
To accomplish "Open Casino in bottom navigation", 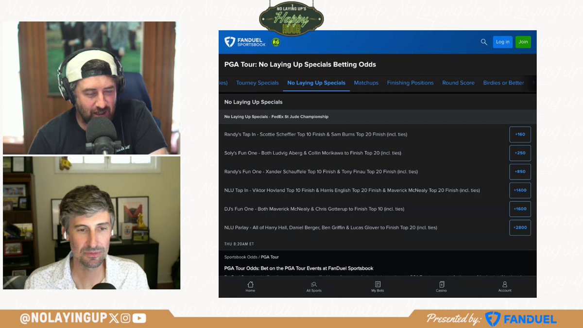I will coord(441,287).
